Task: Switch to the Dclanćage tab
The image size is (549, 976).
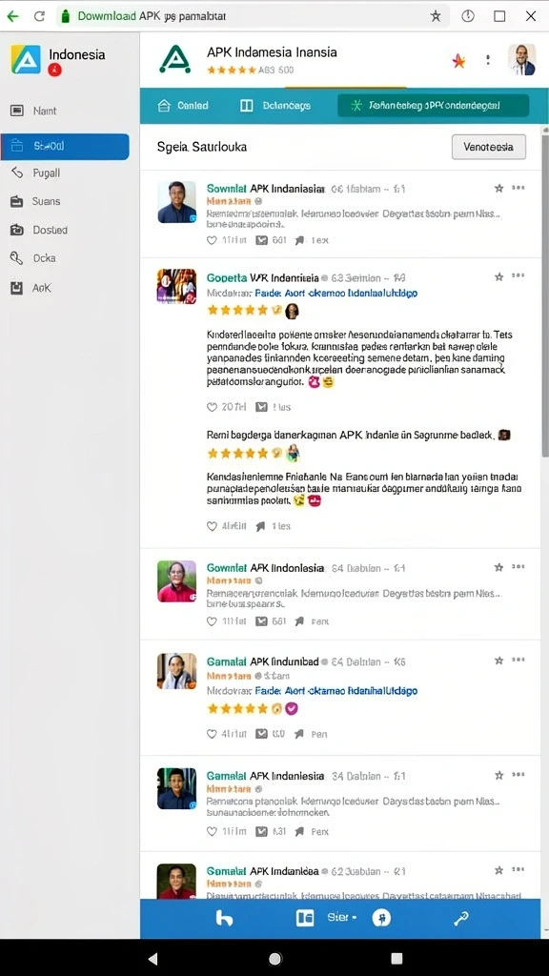Action: click(x=275, y=105)
